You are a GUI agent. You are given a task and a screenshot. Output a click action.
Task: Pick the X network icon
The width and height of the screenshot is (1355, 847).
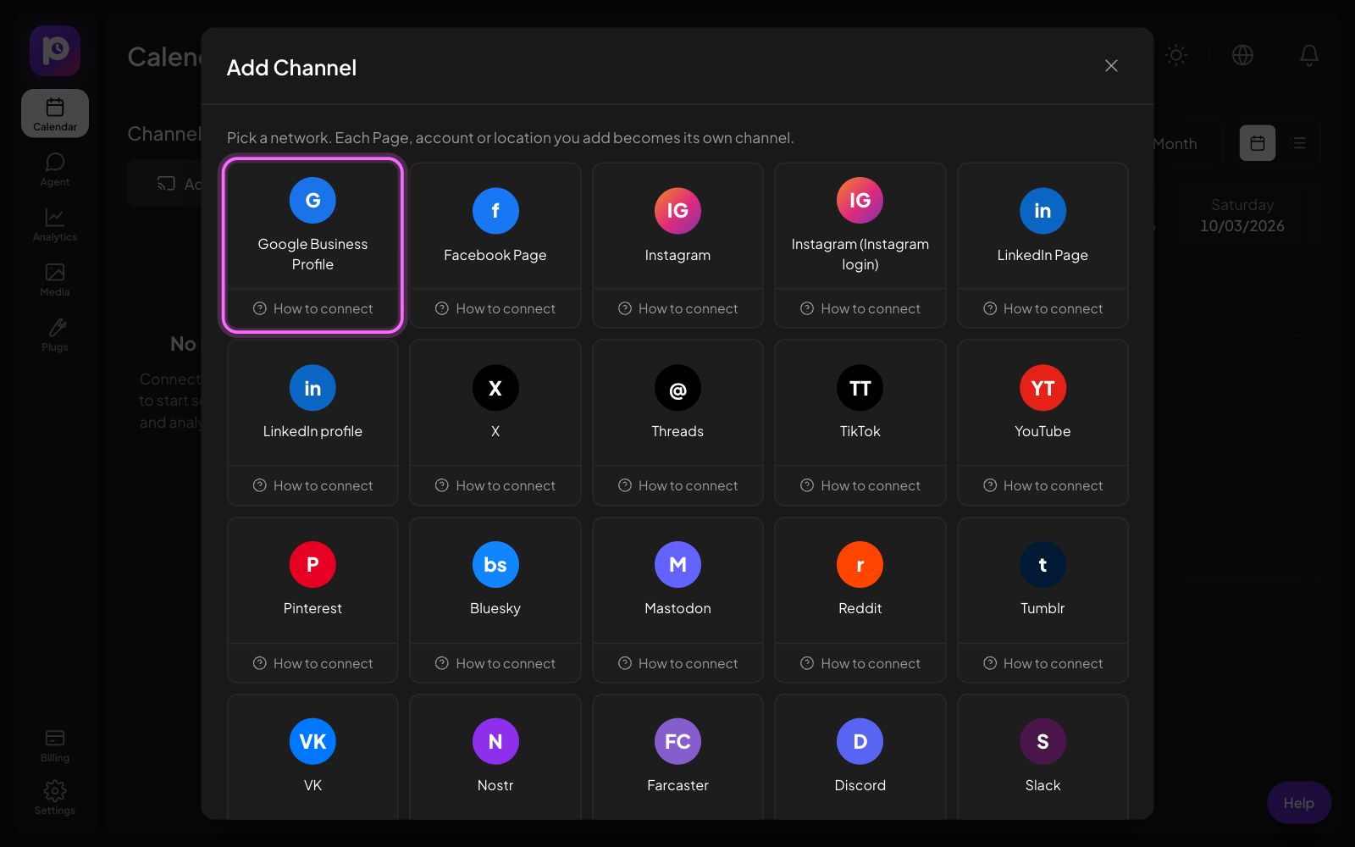click(495, 388)
